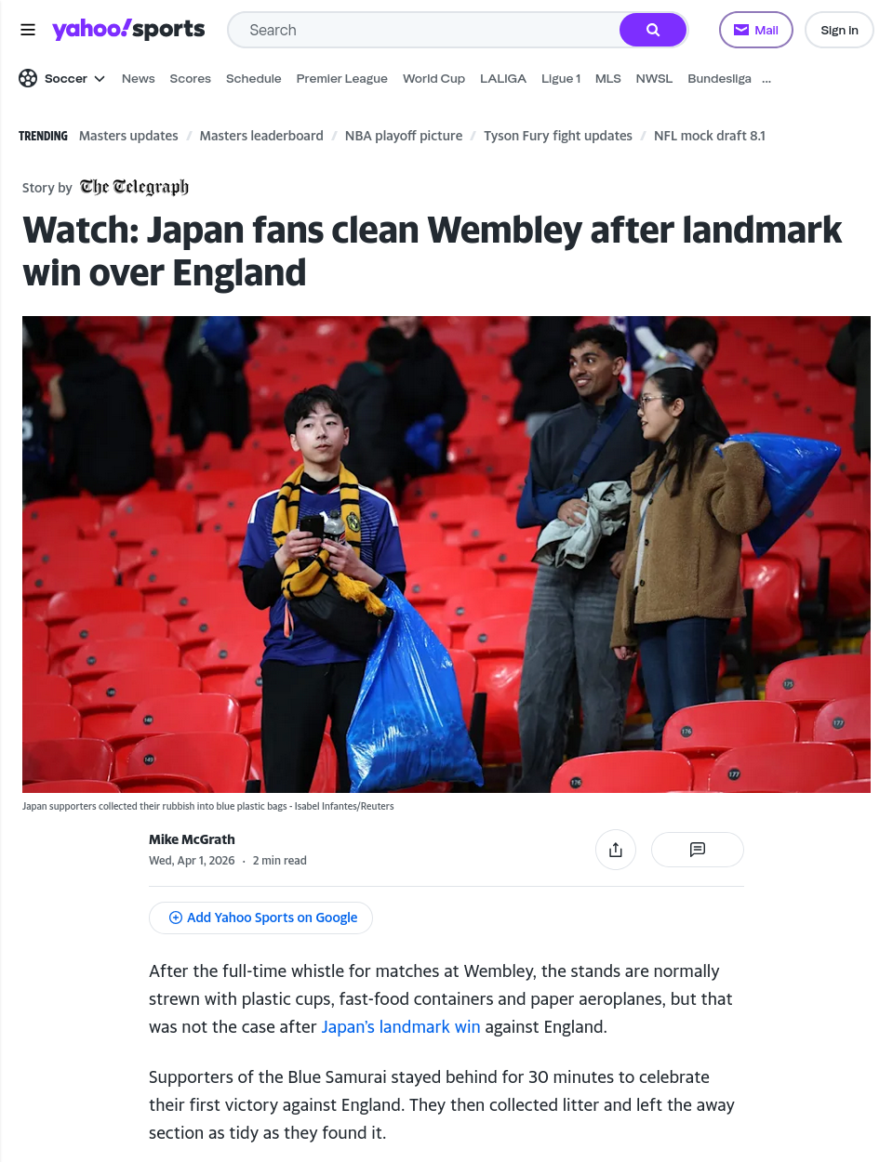This screenshot has width=893, height=1162.
Task: Click the purple search magnifier button
Action: pyautogui.click(x=653, y=30)
